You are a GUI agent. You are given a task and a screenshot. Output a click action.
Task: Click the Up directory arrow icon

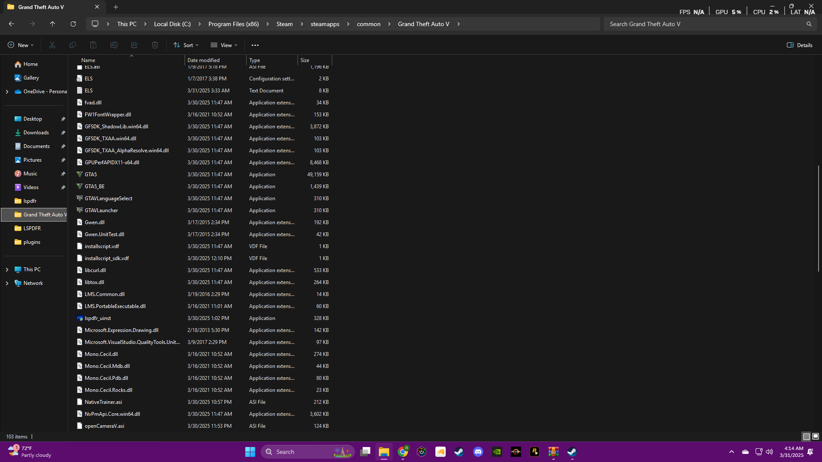click(x=52, y=24)
